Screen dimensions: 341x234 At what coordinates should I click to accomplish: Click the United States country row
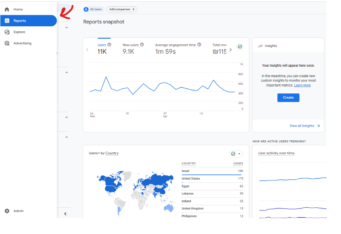coord(212,178)
